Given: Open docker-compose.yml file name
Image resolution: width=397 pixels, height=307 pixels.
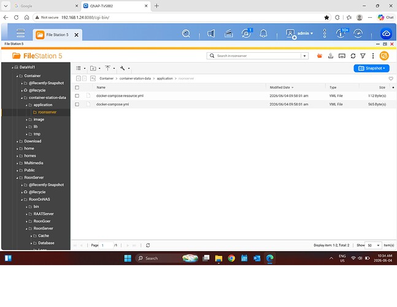Looking at the screenshot, I should pyautogui.click(x=112, y=104).
